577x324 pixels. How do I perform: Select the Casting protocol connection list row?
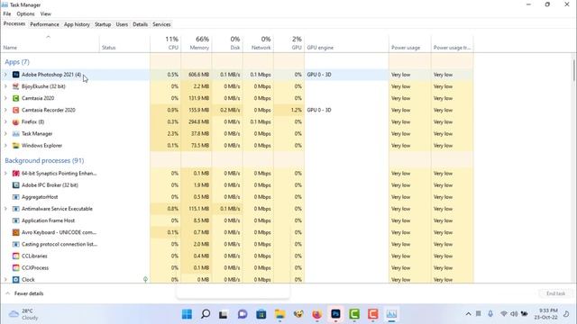(x=237, y=244)
